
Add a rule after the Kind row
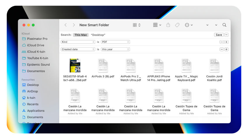[226, 42]
